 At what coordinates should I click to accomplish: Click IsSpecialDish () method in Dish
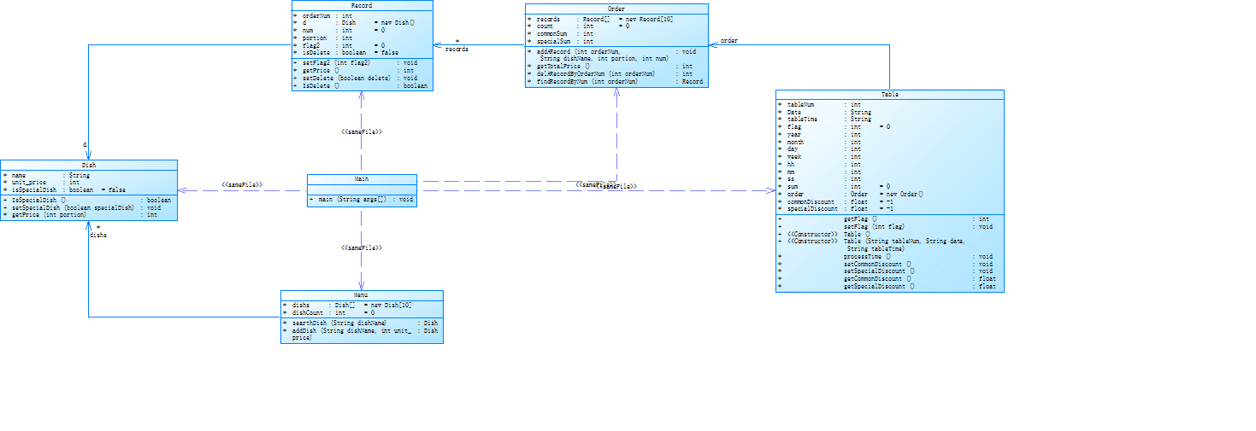[89, 201]
